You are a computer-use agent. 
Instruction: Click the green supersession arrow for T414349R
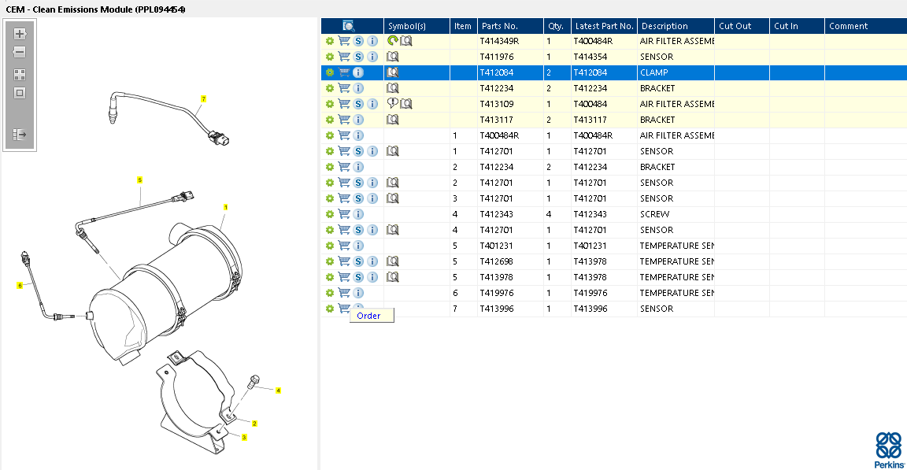[x=392, y=41]
